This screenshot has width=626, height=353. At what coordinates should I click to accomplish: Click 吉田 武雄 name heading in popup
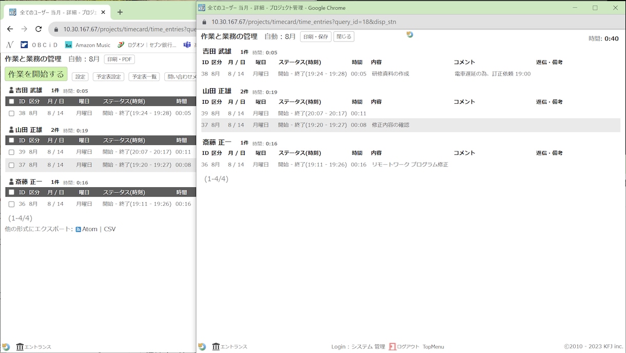[x=217, y=51]
